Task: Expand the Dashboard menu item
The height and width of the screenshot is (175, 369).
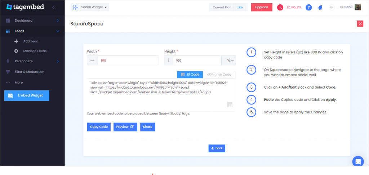Action: [32, 21]
